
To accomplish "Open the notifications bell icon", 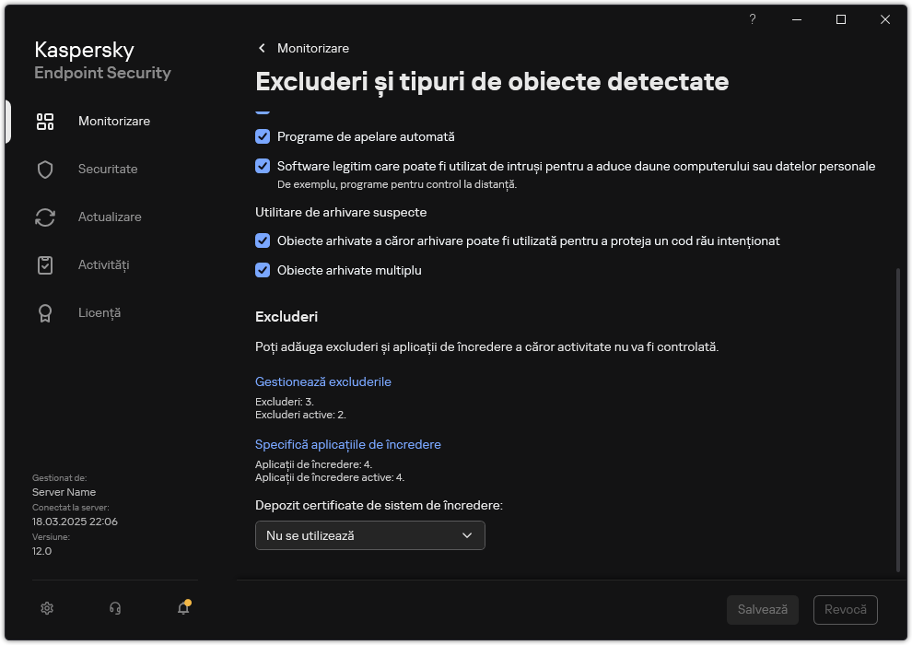I will point(182,610).
